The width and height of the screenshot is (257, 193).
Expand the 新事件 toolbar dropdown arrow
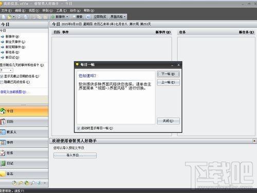pyautogui.click(x=67, y=17)
